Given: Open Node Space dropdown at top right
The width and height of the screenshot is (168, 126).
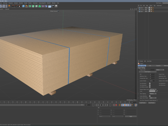Looking at the screenshot, I should click(165, 3).
